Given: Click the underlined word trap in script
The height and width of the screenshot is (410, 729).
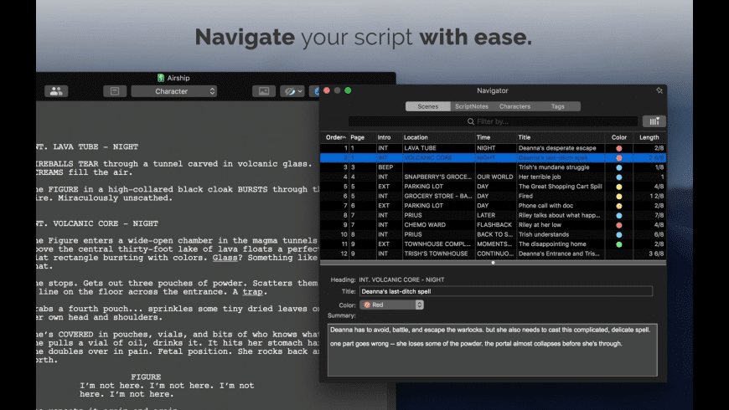Looking at the screenshot, I should (x=252, y=292).
